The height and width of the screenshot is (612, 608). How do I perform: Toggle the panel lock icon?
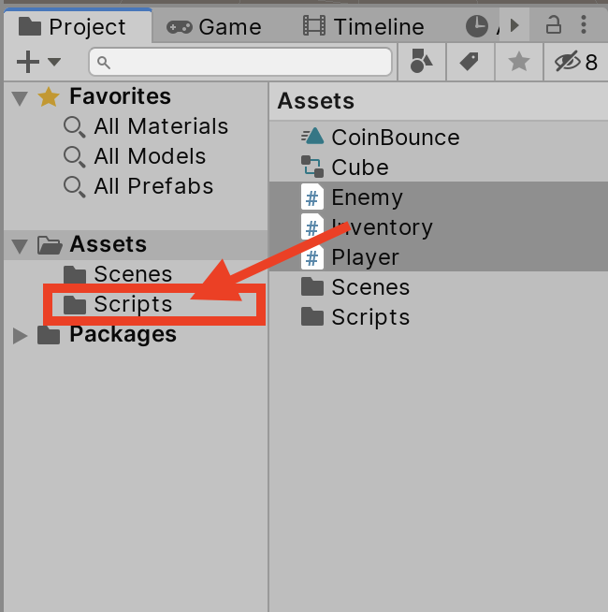[x=554, y=25]
